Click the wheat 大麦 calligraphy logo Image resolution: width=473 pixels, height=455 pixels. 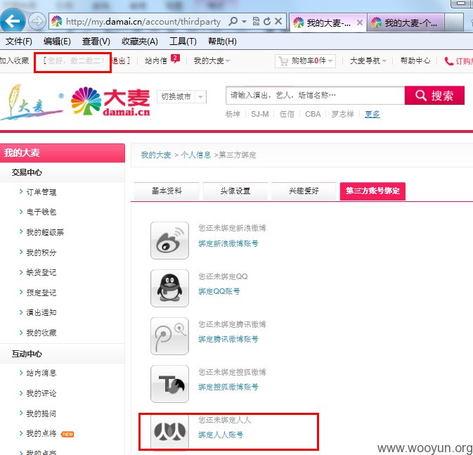pos(32,102)
